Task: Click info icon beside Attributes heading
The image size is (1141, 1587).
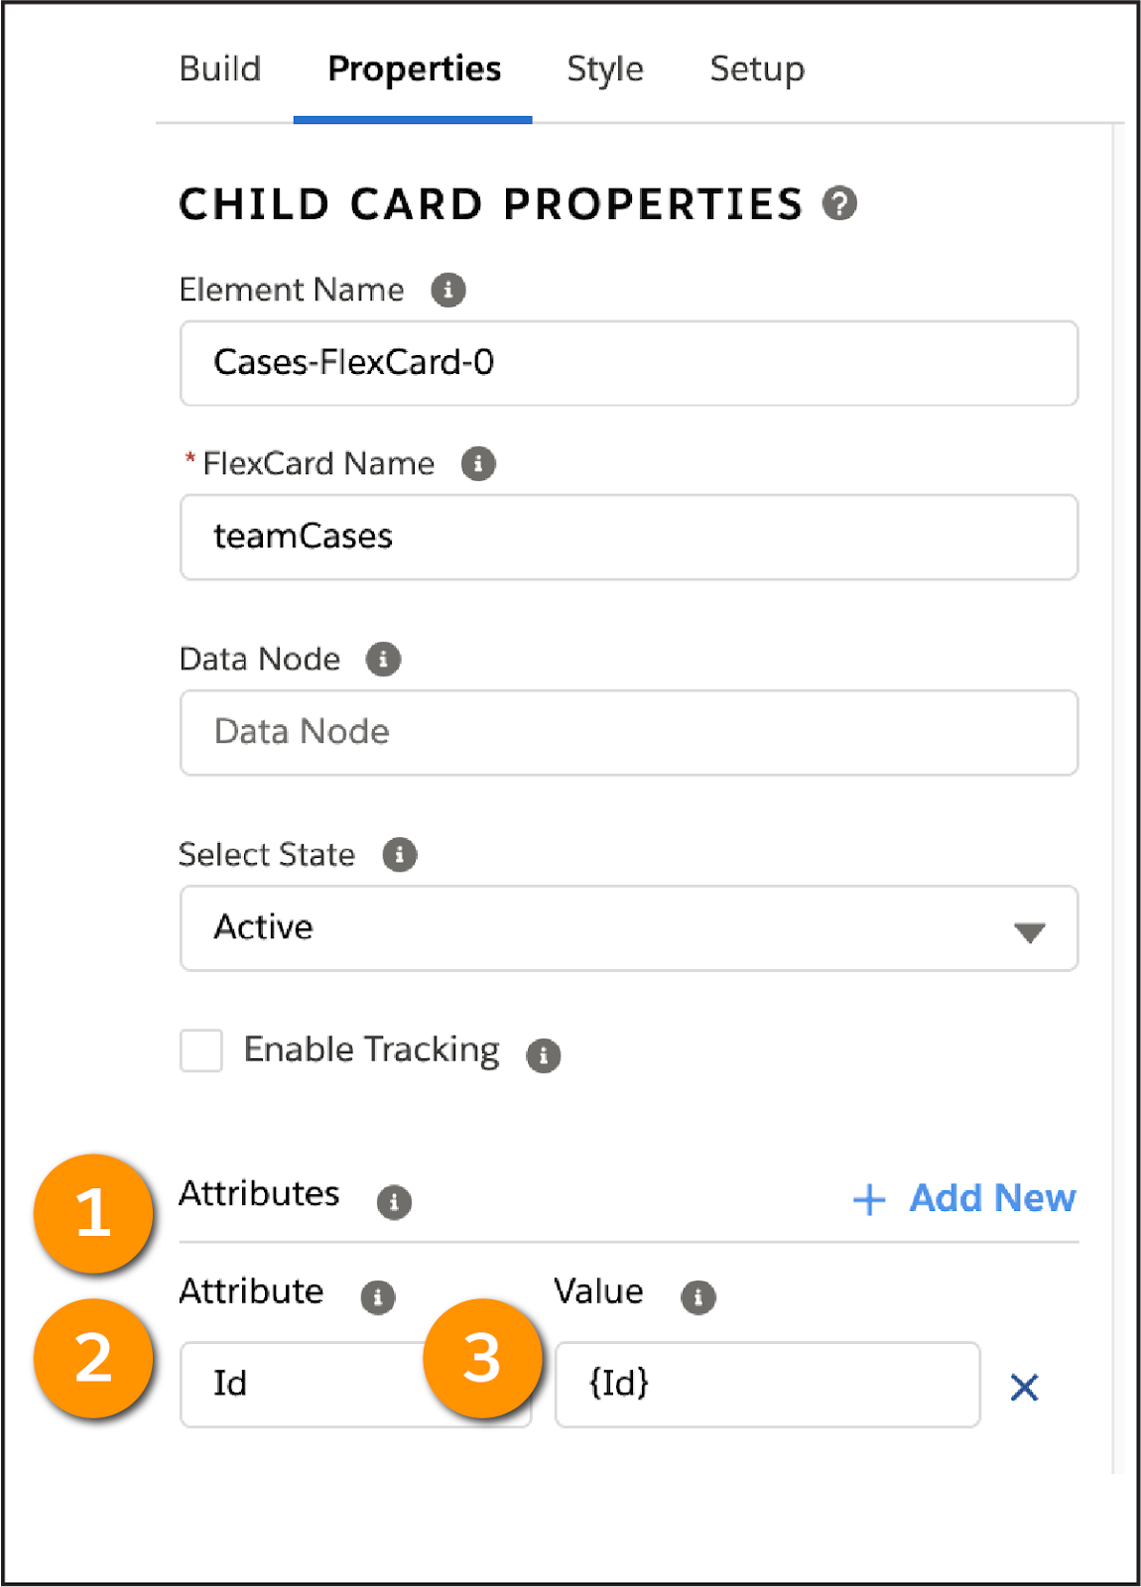Action: pos(394,1201)
